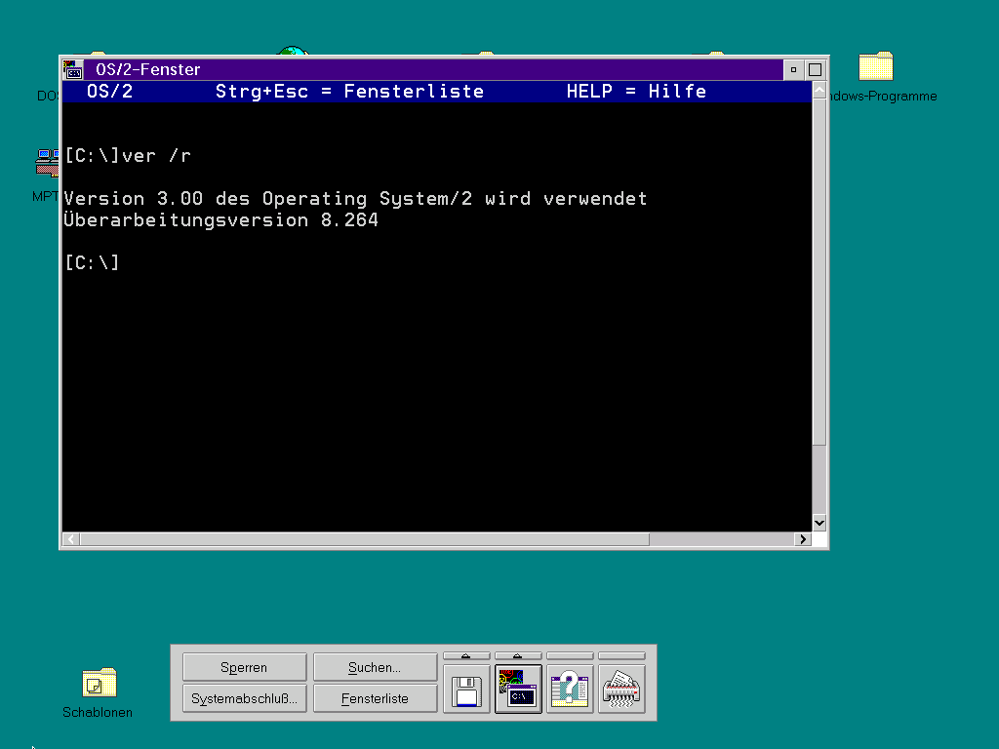This screenshot has width=999, height=749.
Task: Click "Strg+Esc = Fensterliste" in the status line
Action: coord(350,92)
